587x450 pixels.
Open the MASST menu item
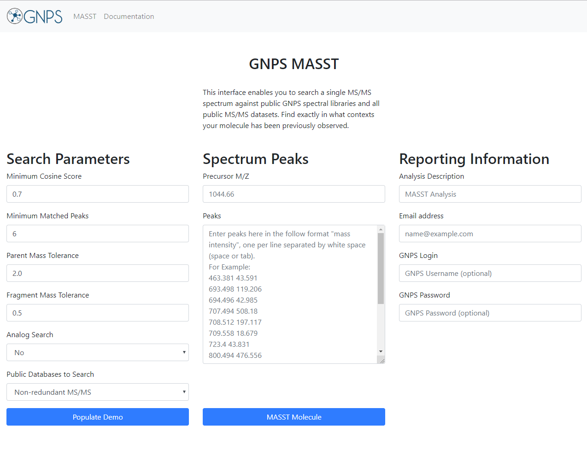point(85,17)
